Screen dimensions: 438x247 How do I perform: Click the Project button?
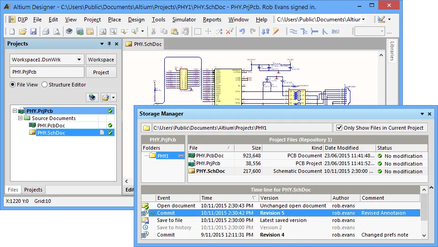(101, 72)
